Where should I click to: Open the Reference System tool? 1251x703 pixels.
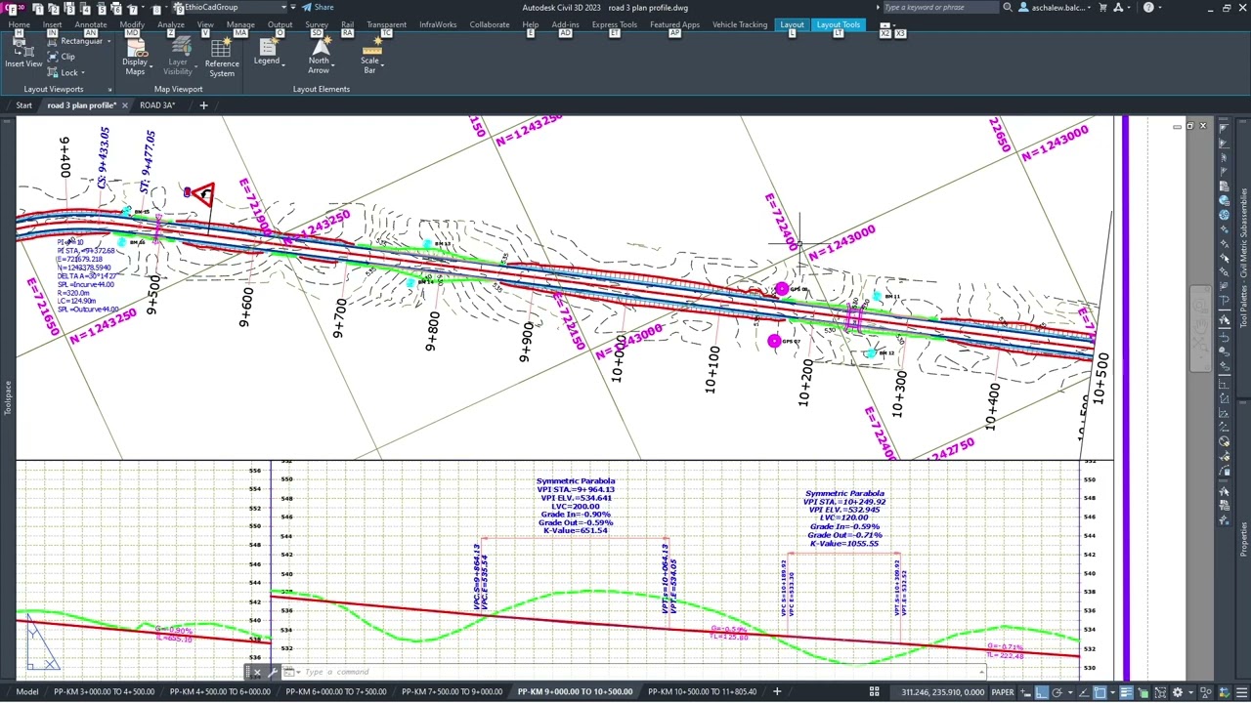(222, 58)
